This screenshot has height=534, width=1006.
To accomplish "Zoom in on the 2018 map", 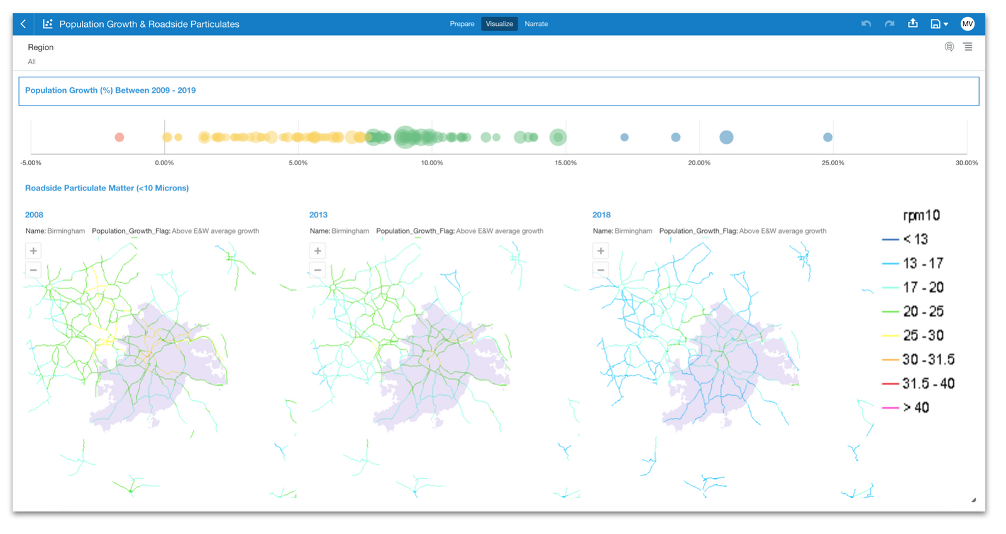I will pyautogui.click(x=600, y=251).
